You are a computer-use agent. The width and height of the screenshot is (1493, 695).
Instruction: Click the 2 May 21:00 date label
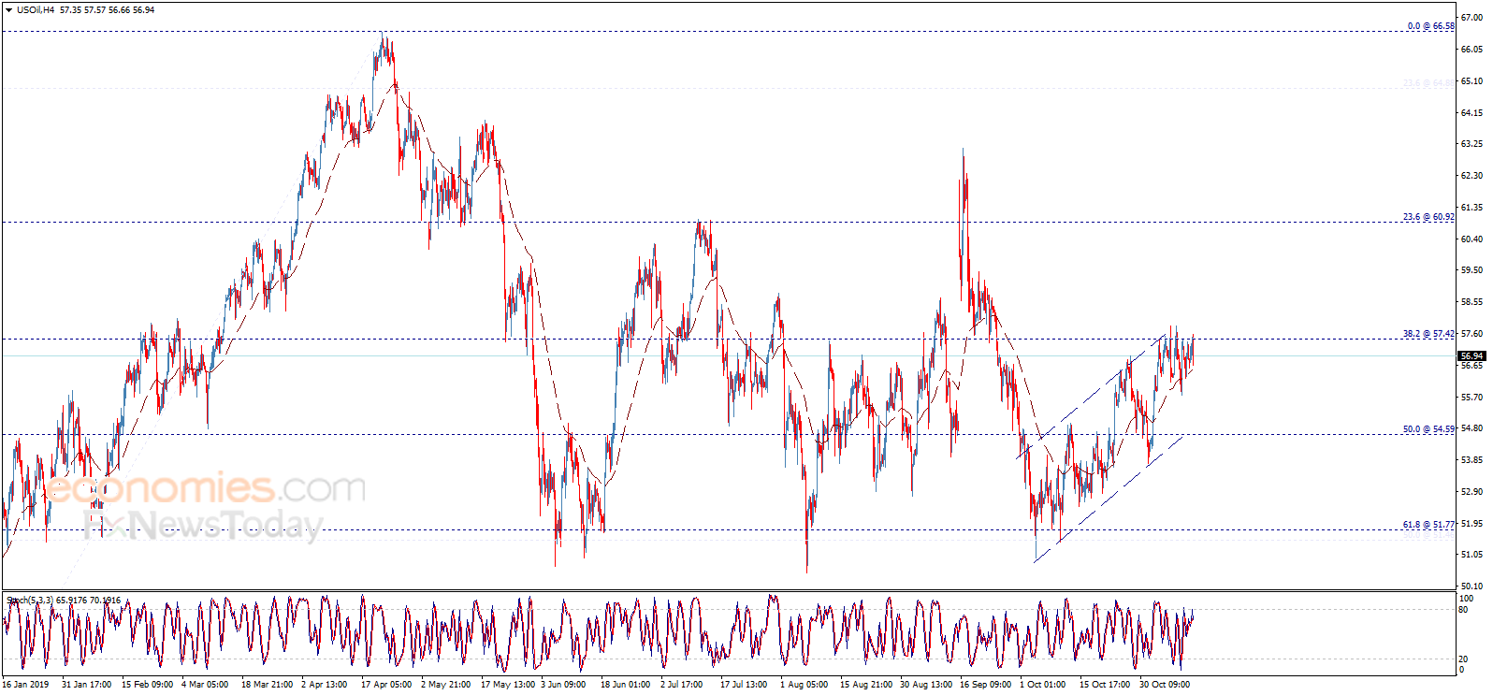(x=445, y=685)
